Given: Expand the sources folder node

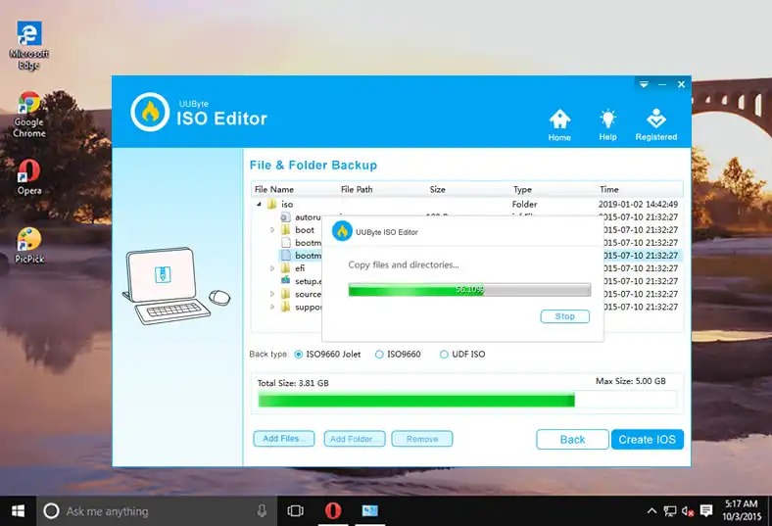Looking at the screenshot, I should (272, 294).
